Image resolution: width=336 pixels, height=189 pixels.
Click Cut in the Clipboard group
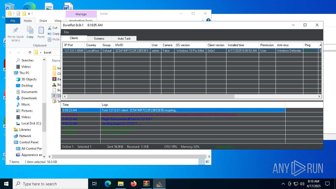53,28
